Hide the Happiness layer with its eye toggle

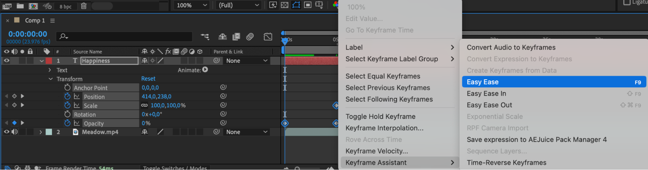coord(6,60)
